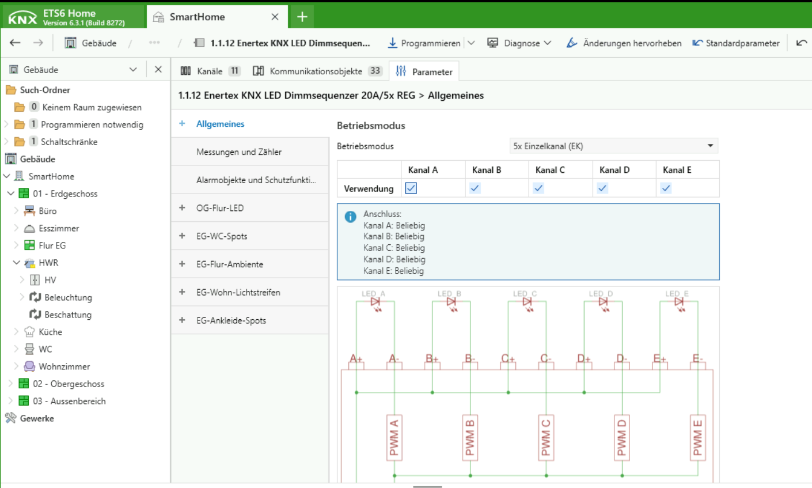The image size is (812, 488).
Task: Close the Gebäude side panel
Action: click(x=158, y=70)
